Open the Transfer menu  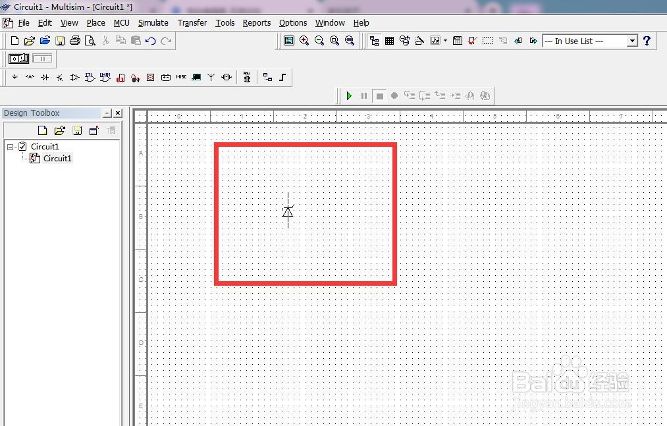tap(192, 23)
